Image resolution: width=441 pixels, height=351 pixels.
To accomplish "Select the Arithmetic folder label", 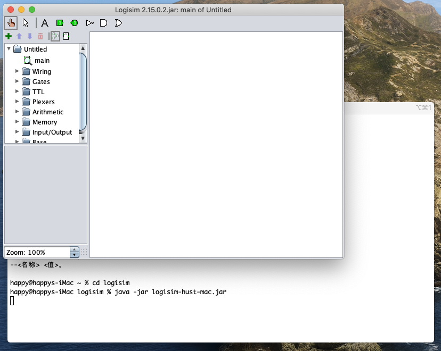I will (x=48, y=112).
